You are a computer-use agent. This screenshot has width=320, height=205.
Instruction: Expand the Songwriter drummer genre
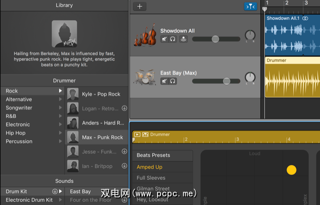coord(61,108)
